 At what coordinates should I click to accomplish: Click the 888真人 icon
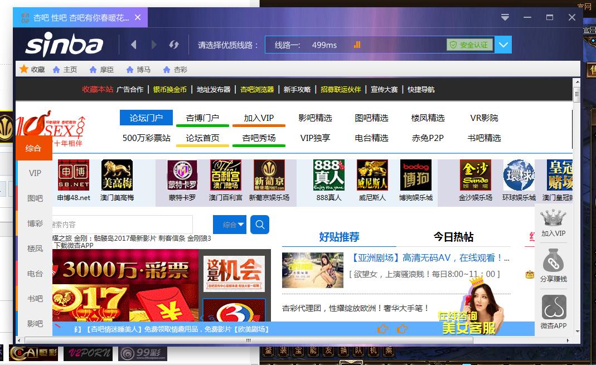tap(329, 175)
